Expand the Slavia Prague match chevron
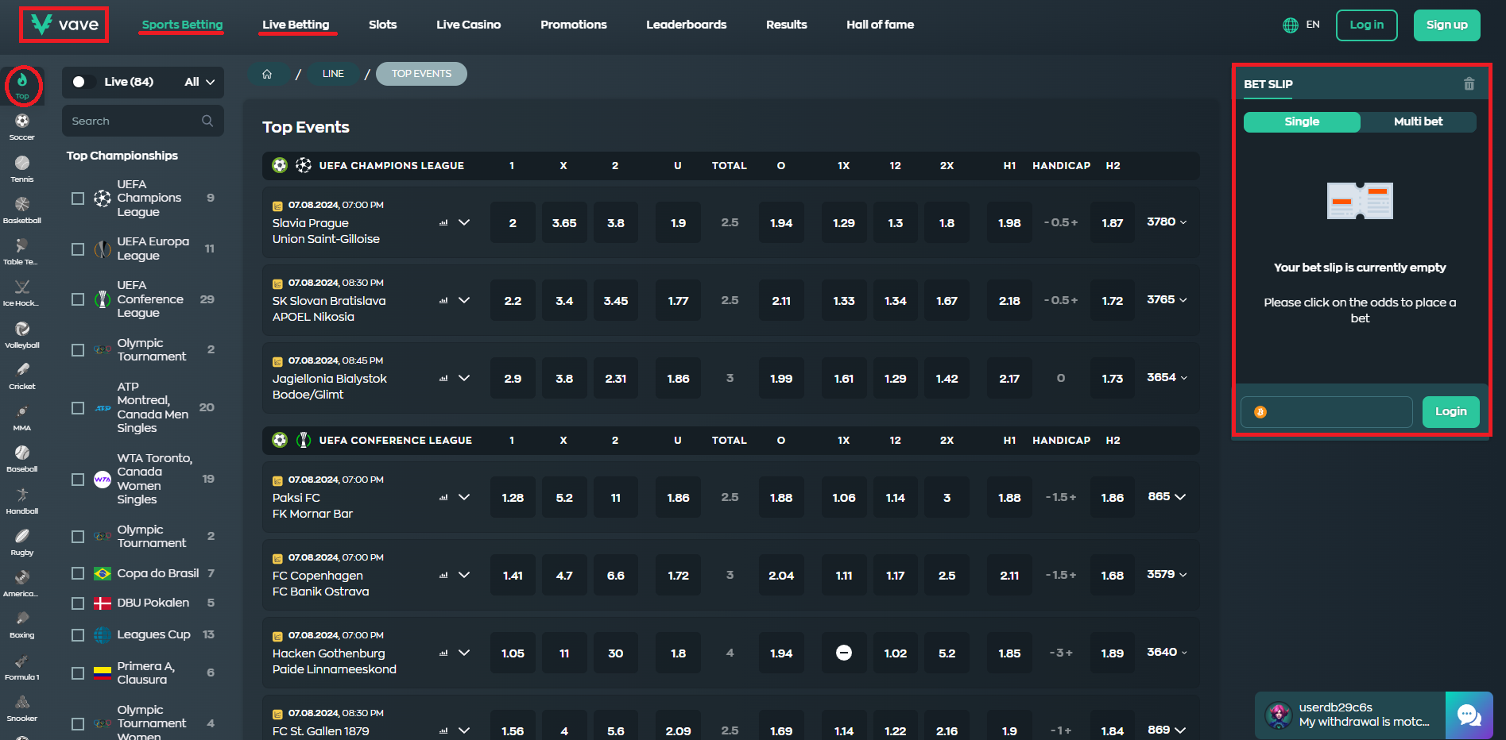 [x=464, y=222]
